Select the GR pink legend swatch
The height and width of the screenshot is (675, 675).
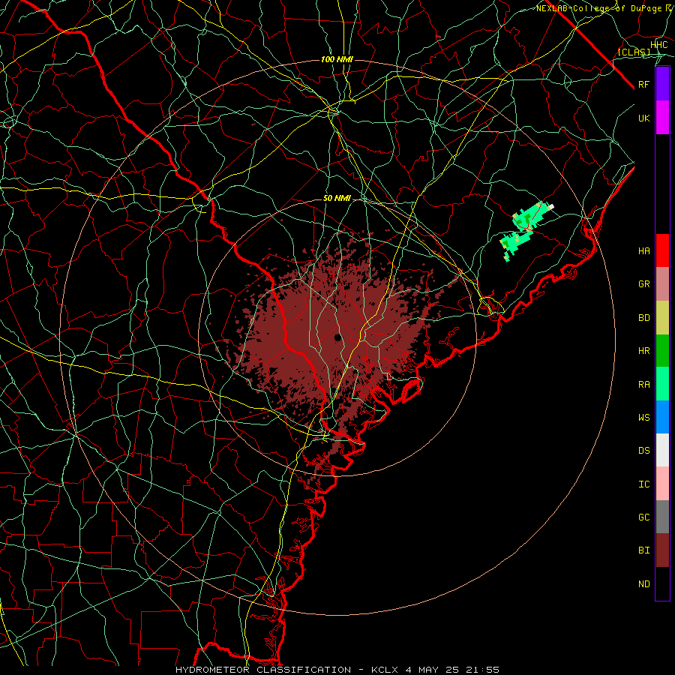662,284
